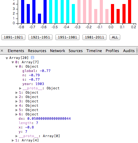Open the Elements tab

click(x=16, y=51)
